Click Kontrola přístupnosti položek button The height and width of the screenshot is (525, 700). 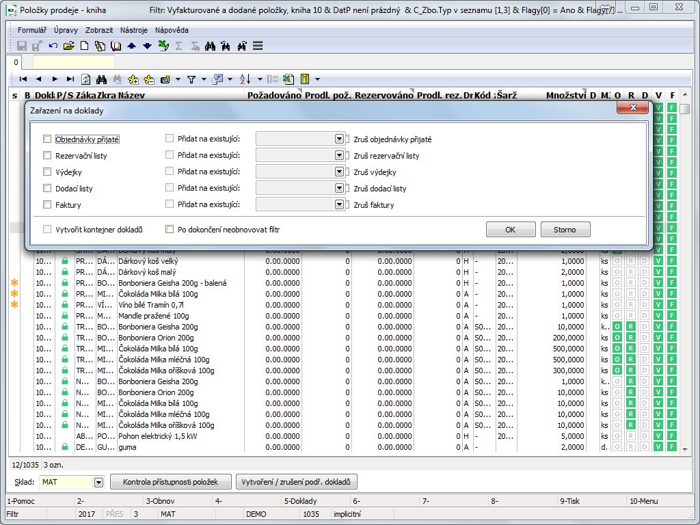point(170,482)
